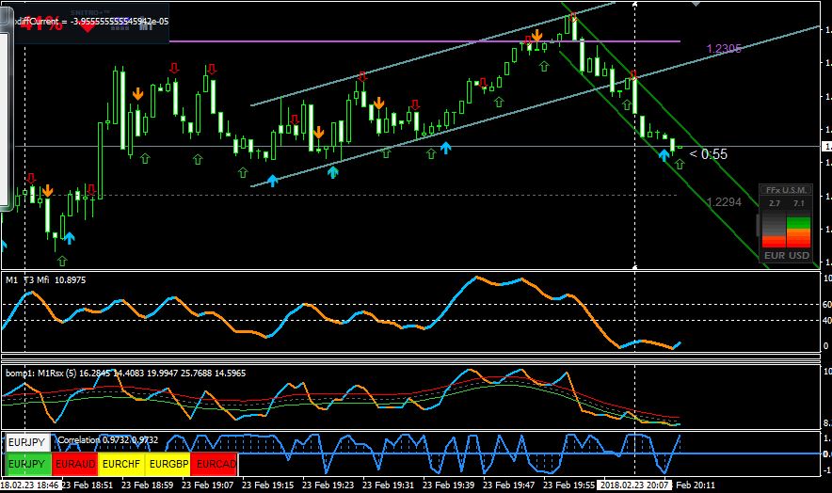The image size is (832, 493).
Task: Click the orange down arrow at the price peak
Action: [537, 36]
